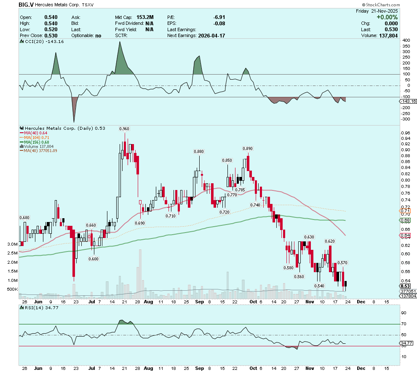Viewport: 417px width, 372px height.
Task: Click the Prev Close value 0.530
Action: coord(51,36)
